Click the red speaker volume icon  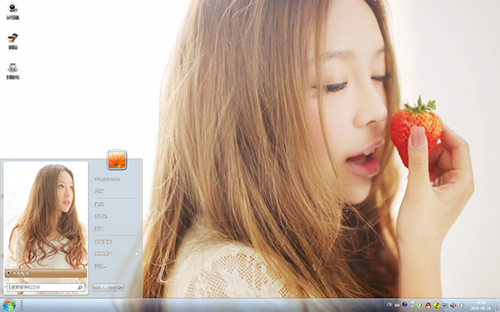click(x=452, y=305)
